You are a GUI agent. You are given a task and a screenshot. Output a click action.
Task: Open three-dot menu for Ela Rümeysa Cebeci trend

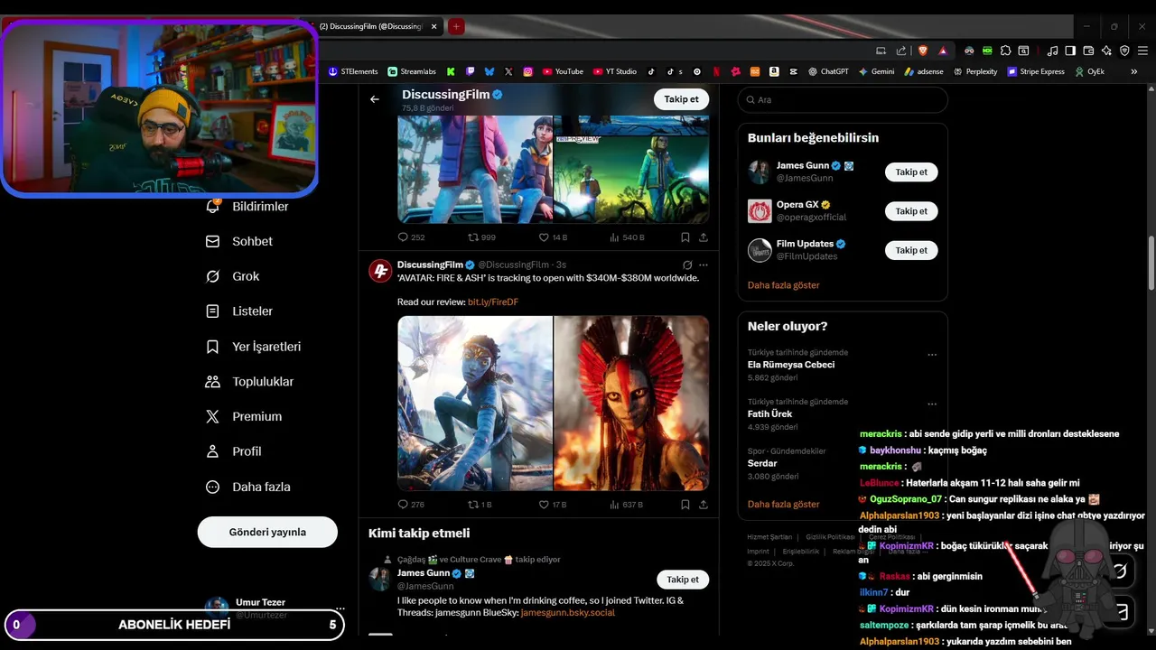tap(932, 355)
